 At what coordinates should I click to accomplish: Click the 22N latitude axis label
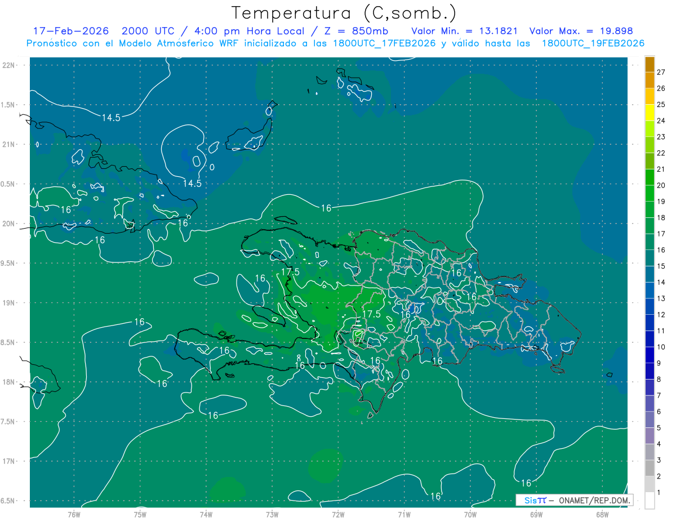tap(10, 65)
